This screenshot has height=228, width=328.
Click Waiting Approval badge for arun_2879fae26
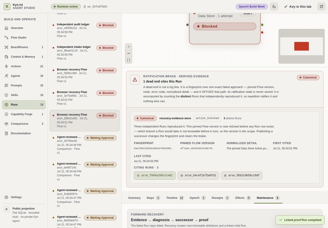[x=100, y=138]
